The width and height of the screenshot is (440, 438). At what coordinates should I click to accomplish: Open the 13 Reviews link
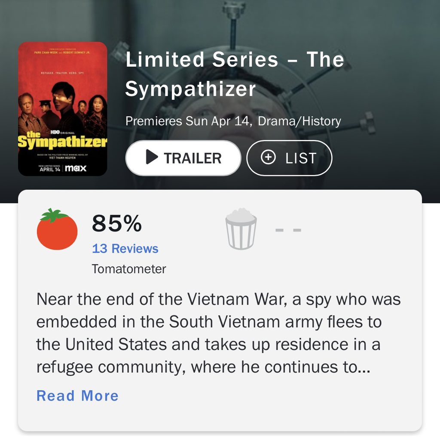[x=125, y=249]
